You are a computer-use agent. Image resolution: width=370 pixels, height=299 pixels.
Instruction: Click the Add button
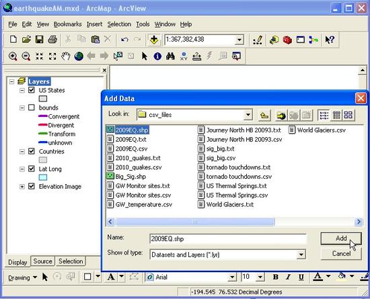click(x=341, y=239)
